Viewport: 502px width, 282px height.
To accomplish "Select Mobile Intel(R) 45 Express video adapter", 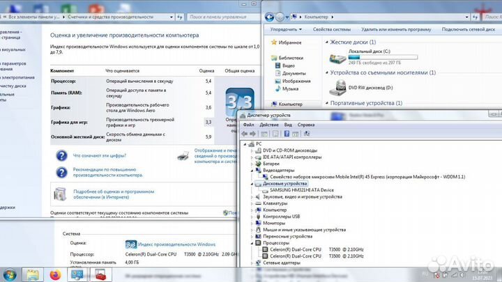I will tap(367, 177).
